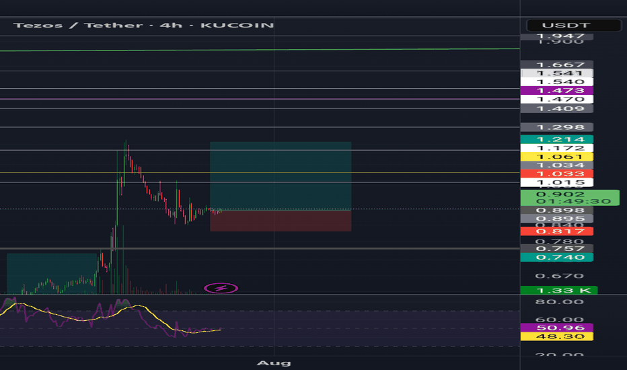The width and height of the screenshot is (627, 370).
Task: Click the gray 1.034 price label
Action: click(x=556, y=165)
